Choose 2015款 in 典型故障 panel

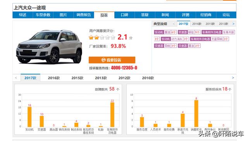(210, 24)
